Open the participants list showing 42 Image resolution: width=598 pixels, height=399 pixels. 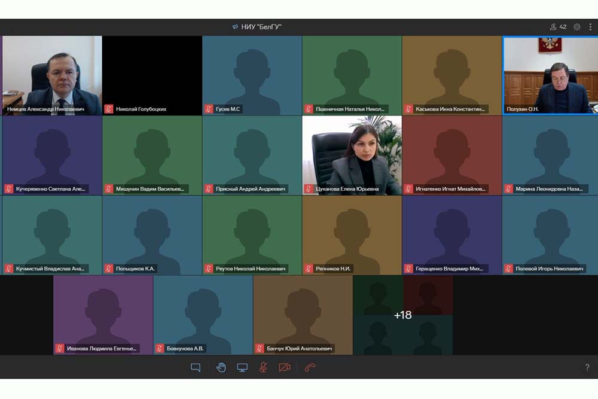558,27
